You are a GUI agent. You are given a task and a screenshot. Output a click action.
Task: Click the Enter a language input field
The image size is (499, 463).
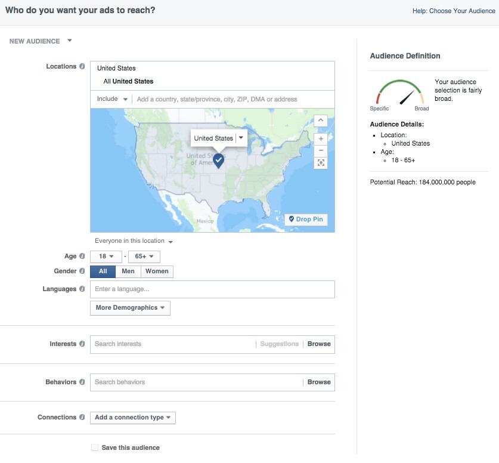(x=212, y=289)
